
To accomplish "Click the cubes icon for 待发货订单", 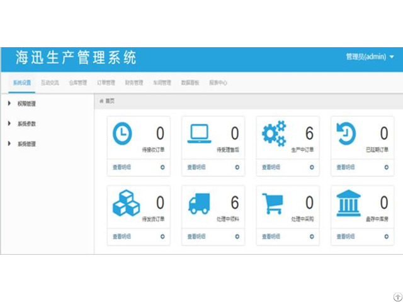I will tap(123, 203).
